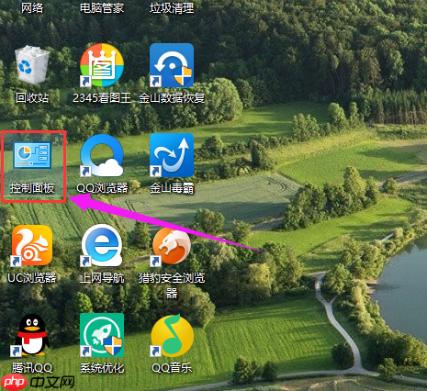Open the 金山毒霸 antivirus icon
427x391 pixels.
click(x=172, y=155)
